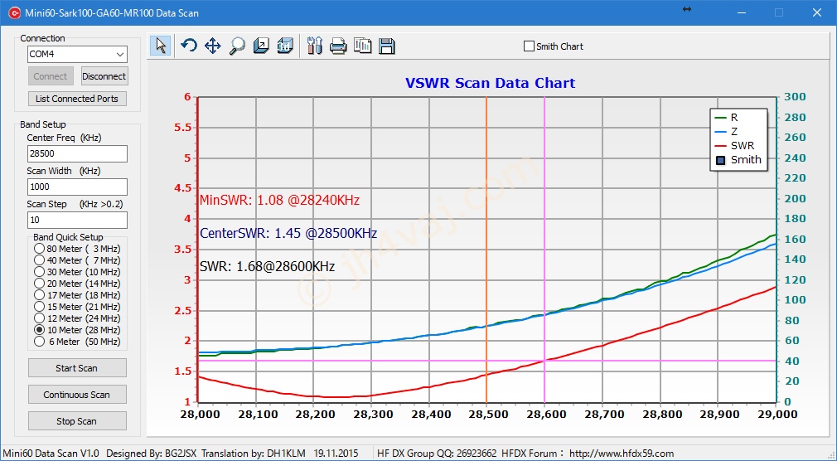Open the COM4 port dropdown
Screen dimensions: 837x461
(x=119, y=54)
